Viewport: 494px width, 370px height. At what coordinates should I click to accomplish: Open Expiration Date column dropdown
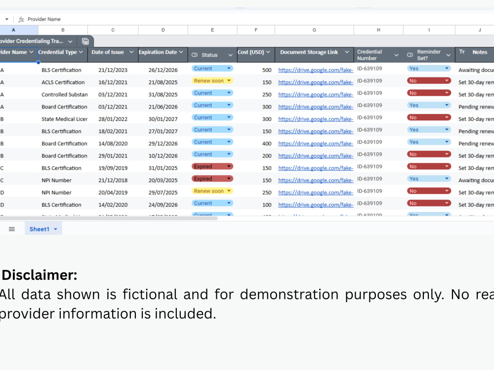[181, 52]
